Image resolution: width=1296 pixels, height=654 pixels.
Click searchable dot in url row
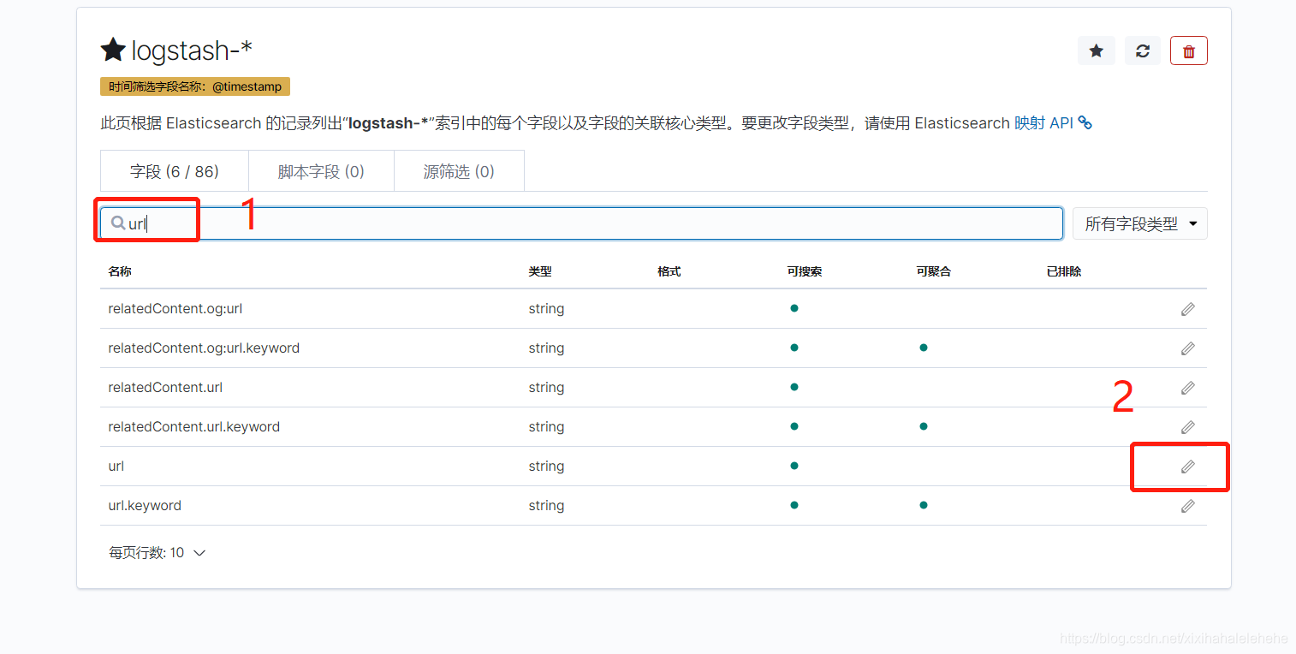pyautogui.click(x=794, y=466)
